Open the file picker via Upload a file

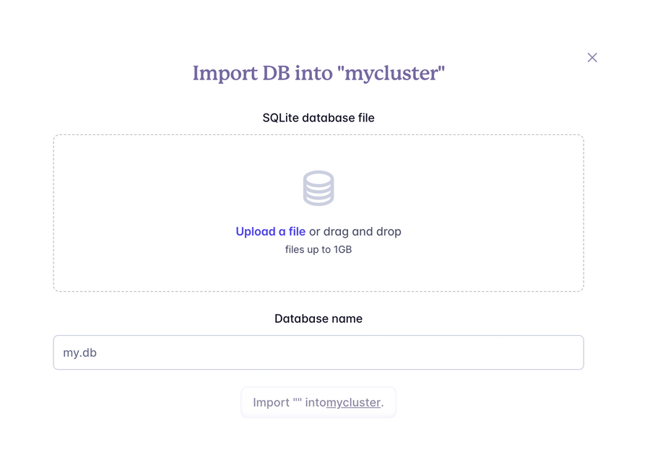point(270,231)
